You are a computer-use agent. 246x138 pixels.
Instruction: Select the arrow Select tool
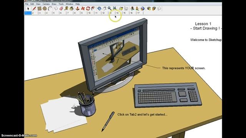28,8
